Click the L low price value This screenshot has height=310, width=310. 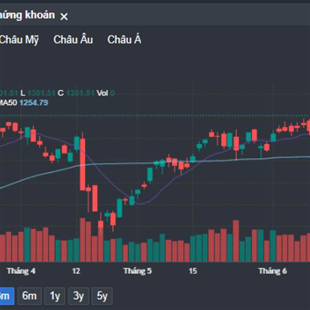[41, 93]
